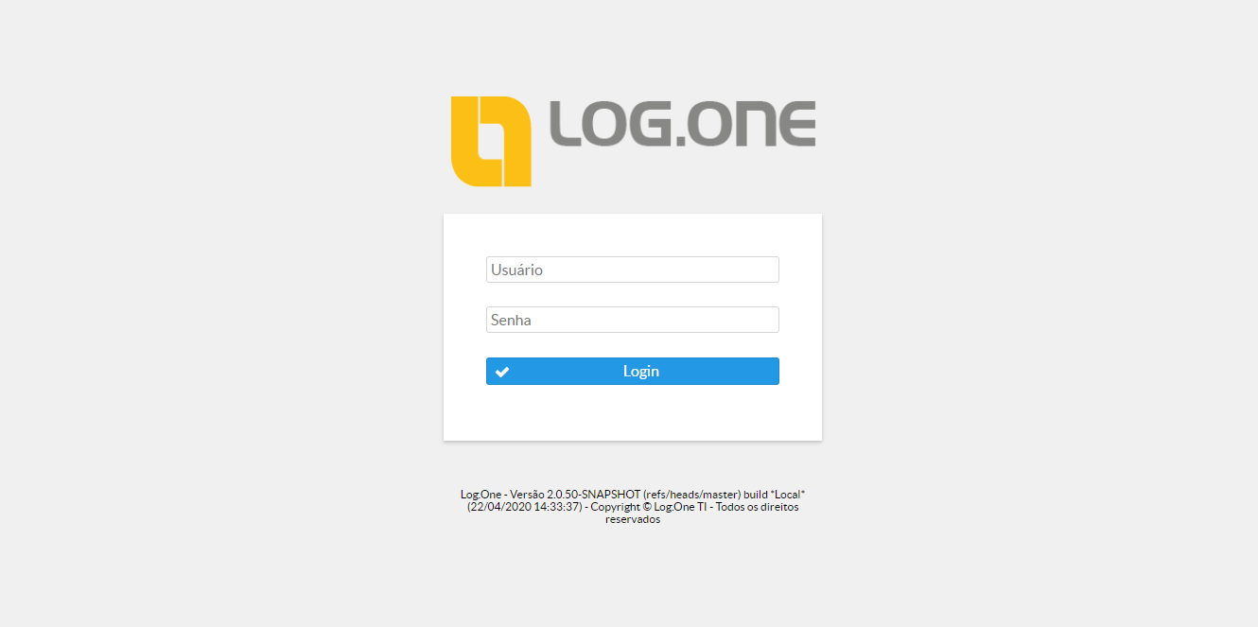
Task: Click empty white area below Login button
Action: (633, 413)
